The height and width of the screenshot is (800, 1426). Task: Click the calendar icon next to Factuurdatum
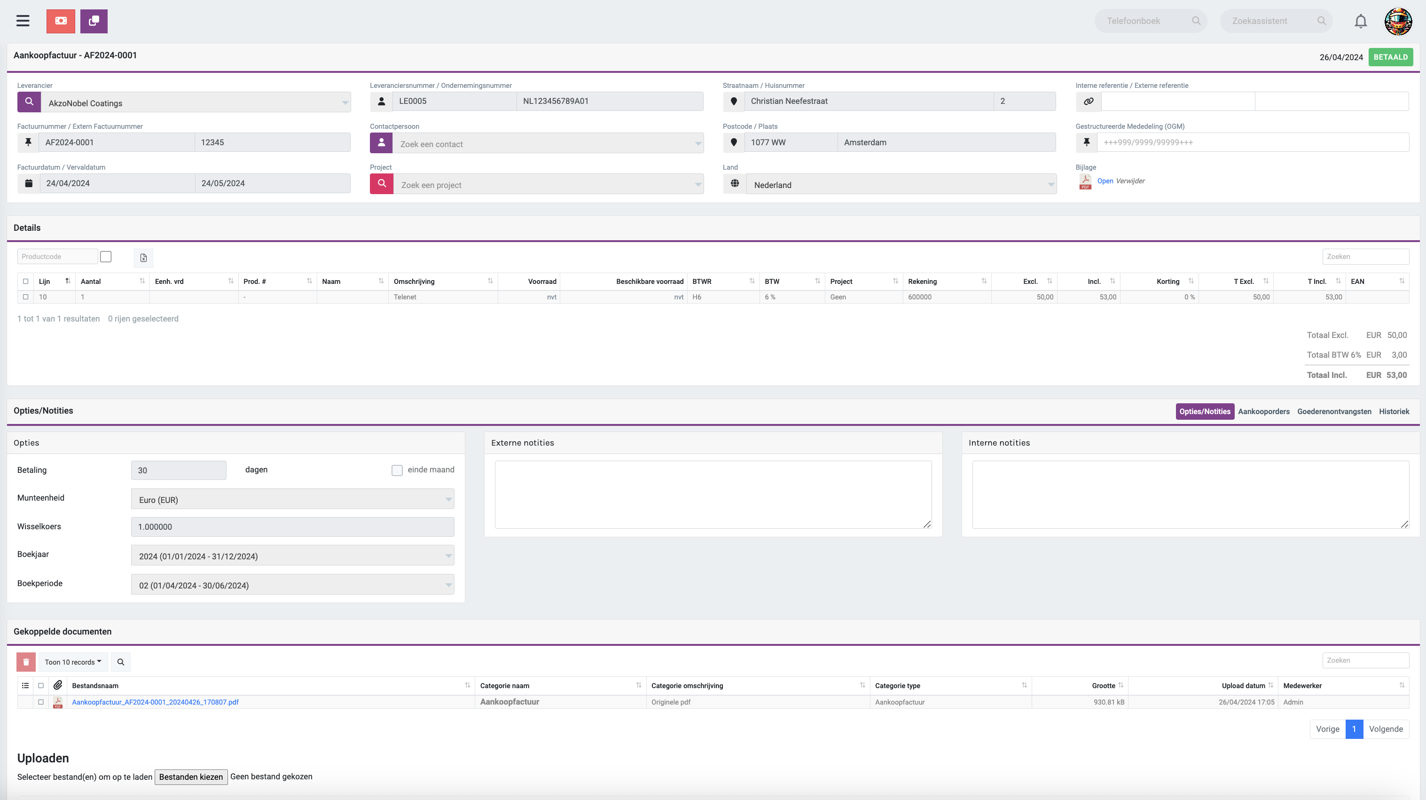coord(29,183)
